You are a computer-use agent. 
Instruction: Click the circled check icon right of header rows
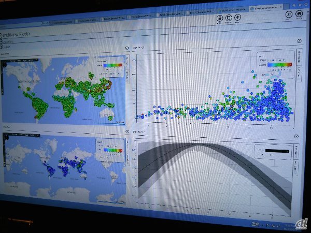click(x=299, y=40)
